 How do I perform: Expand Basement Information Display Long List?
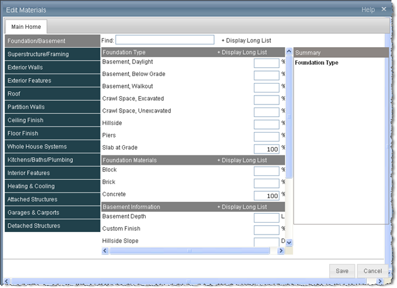(242, 207)
